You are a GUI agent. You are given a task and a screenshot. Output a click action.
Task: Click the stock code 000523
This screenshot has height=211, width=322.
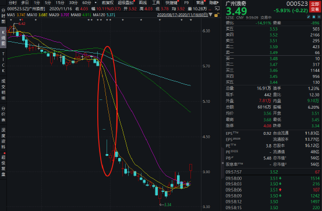pyautogui.click(x=297, y=3)
